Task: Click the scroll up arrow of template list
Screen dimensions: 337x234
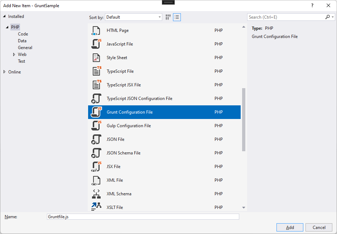Action: click(x=244, y=27)
